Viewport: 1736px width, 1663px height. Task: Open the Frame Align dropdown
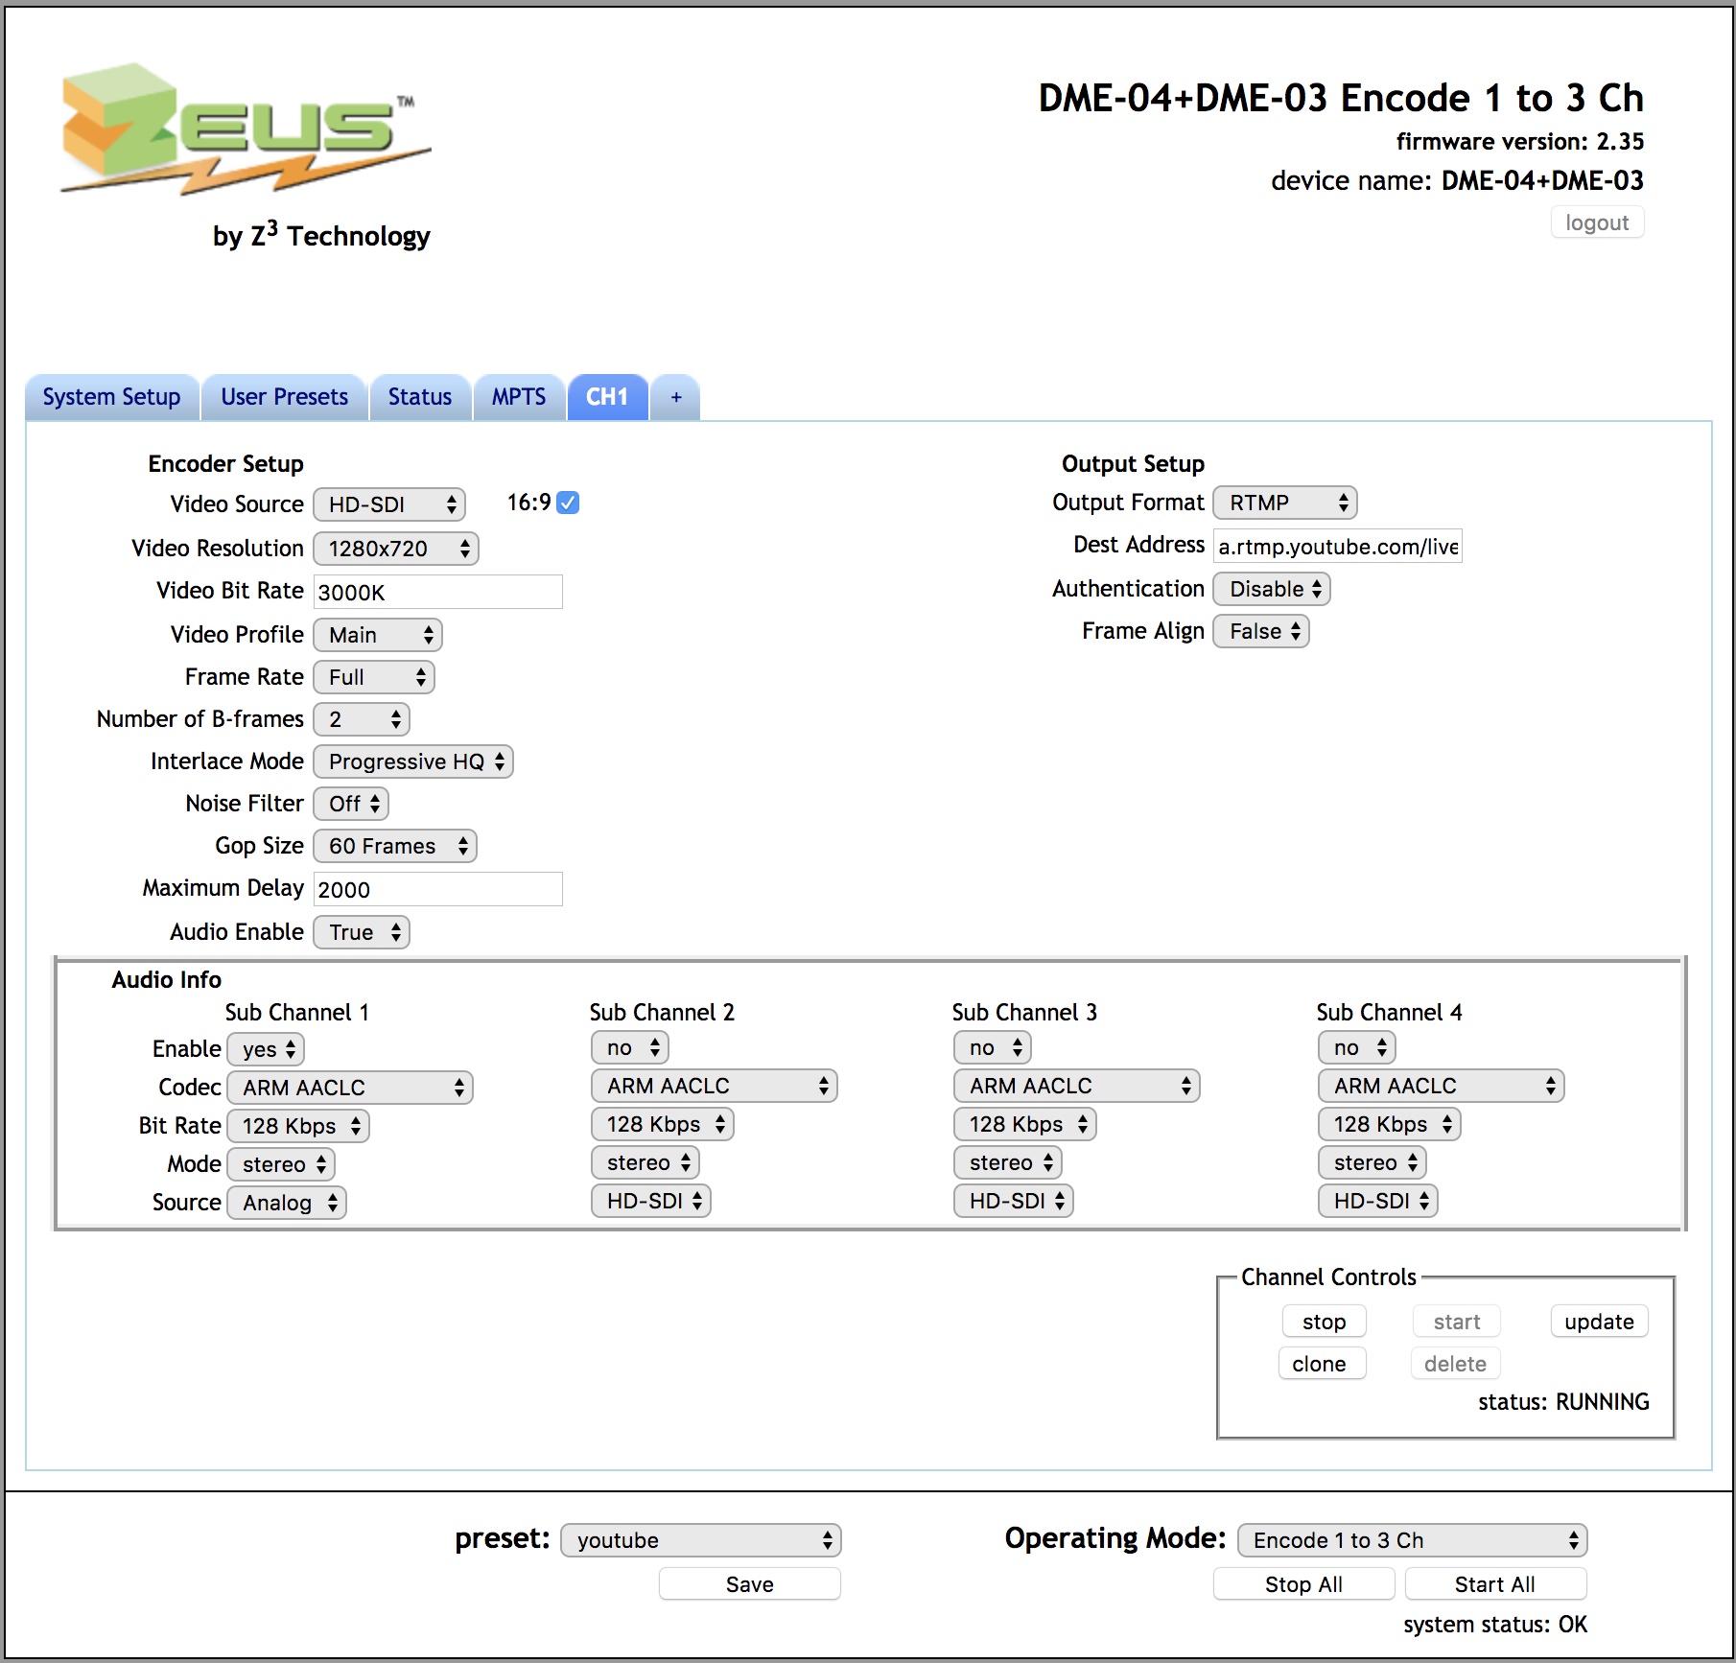[x=1261, y=631]
